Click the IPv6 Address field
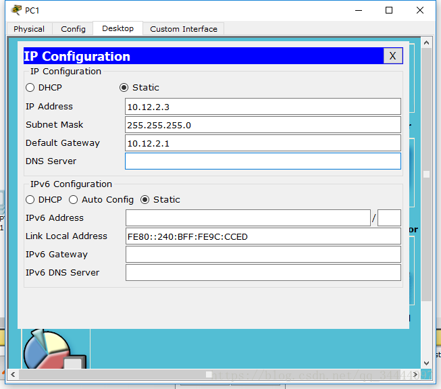Viewport: 441px width, 389px height. point(248,217)
